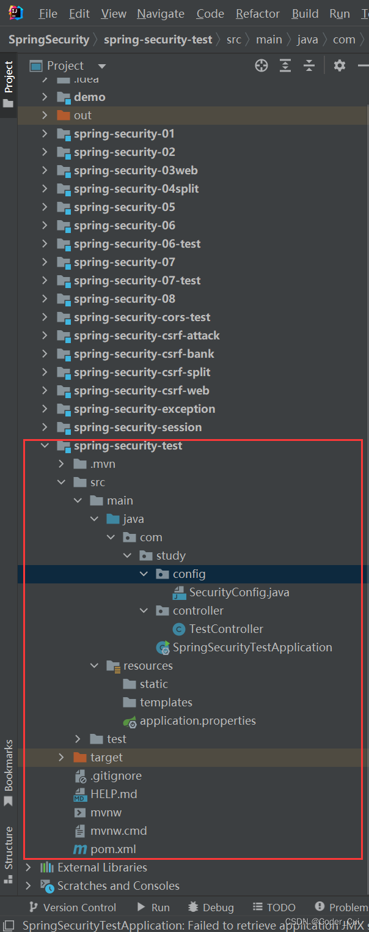Click the Collapse All icon in Project toolbar

(309, 65)
